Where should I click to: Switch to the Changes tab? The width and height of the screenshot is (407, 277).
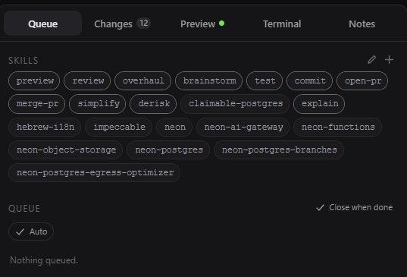122,24
